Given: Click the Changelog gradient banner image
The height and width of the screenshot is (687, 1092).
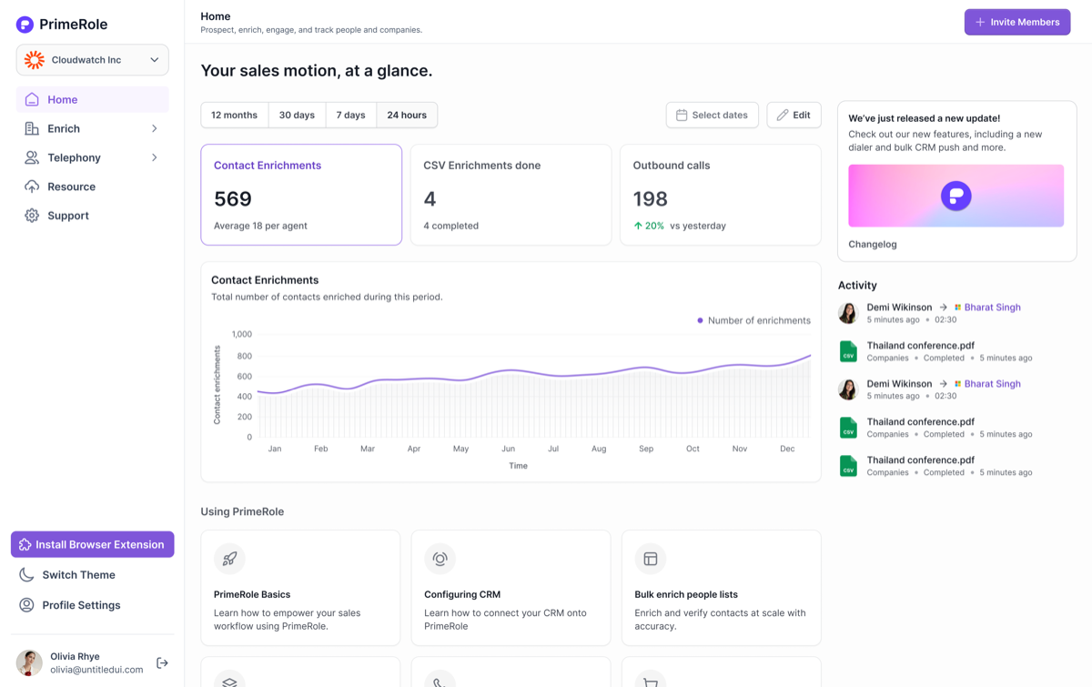Looking at the screenshot, I should [x=955, y=196].
